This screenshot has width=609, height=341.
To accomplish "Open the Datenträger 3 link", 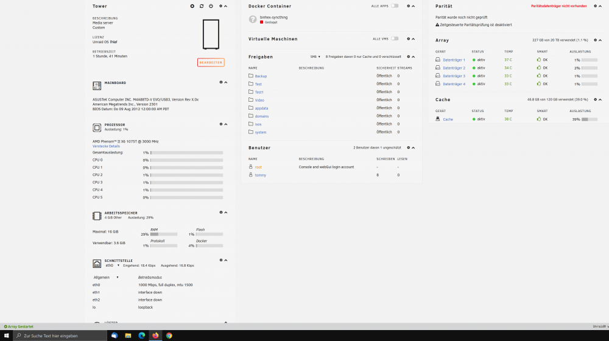I will click(x=454, y=76).
